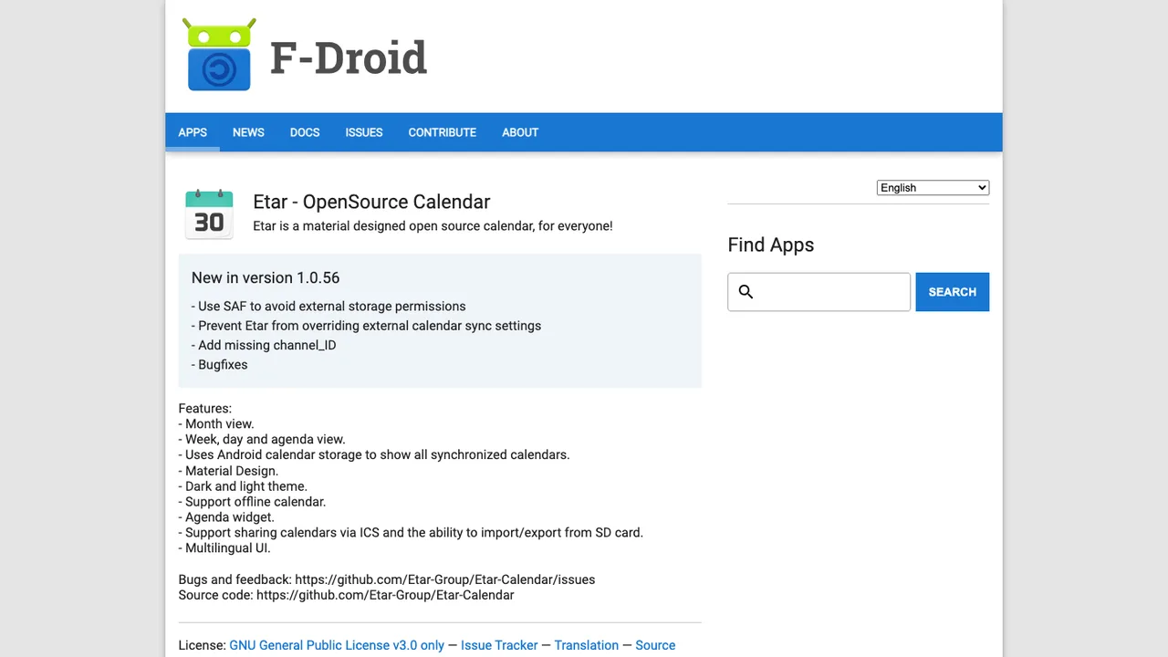The height and width of the screenshot is (657, 1168).
Task: Open the DOCS navigation tab
Action: pyautogui.click(x=305, y=132)
